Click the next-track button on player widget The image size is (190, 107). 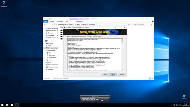pos(94,100)
